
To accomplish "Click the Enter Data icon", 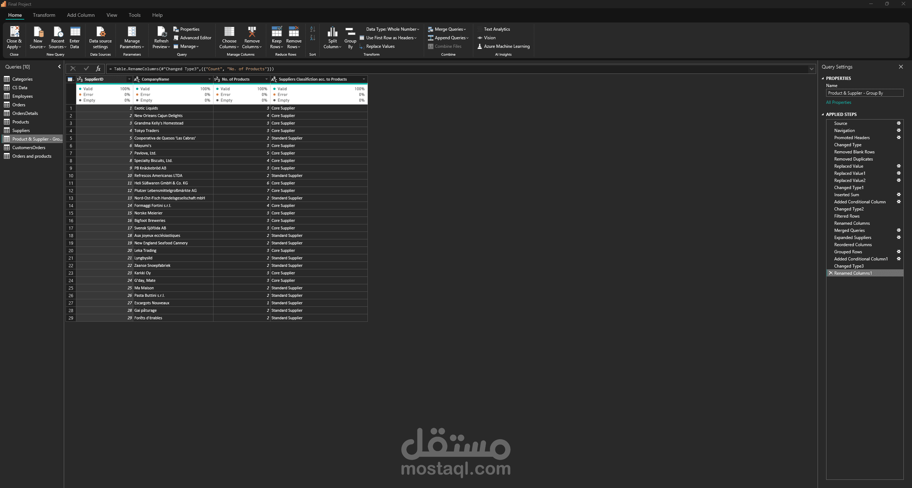I will (75, 32).
